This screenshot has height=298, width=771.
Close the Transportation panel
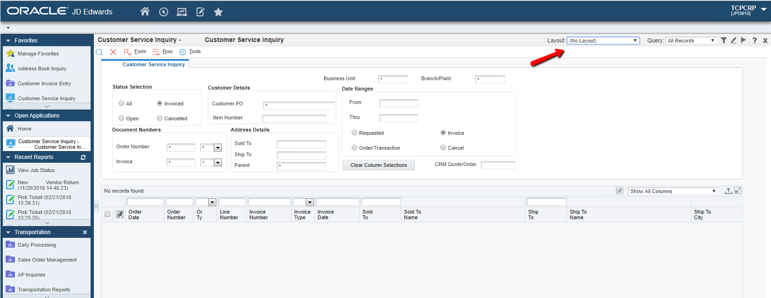pos(85,232)
